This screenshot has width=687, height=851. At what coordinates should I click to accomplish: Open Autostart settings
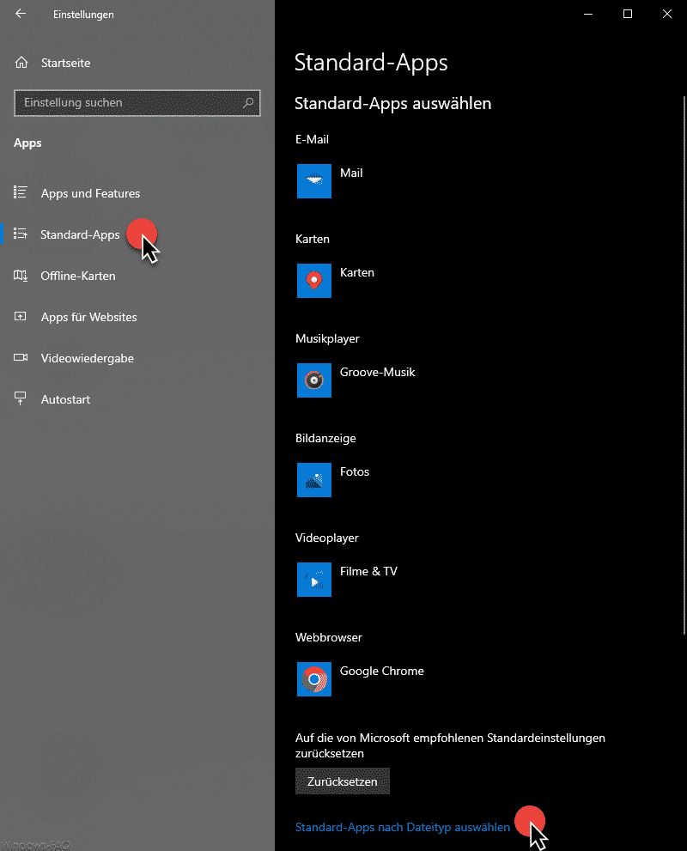point(65,399)
